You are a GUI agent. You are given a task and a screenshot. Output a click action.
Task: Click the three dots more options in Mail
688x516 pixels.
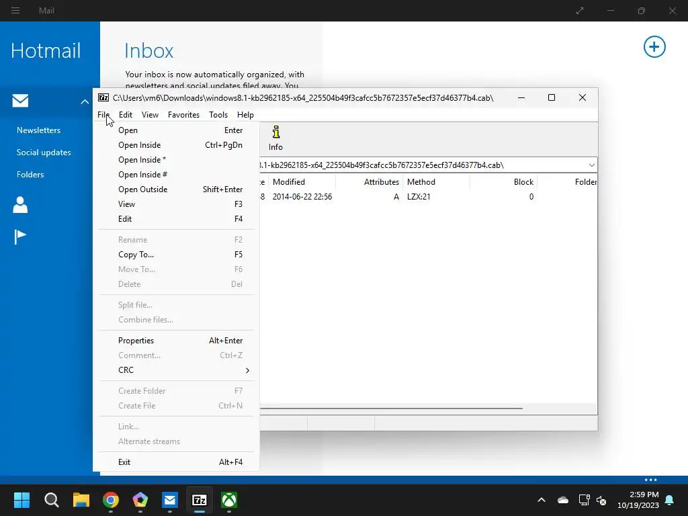pyautogui.click(x=650, y=480)
